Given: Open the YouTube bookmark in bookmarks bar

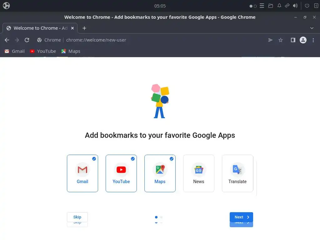Looking at the screenshot, I should click(x=43, y=51).
